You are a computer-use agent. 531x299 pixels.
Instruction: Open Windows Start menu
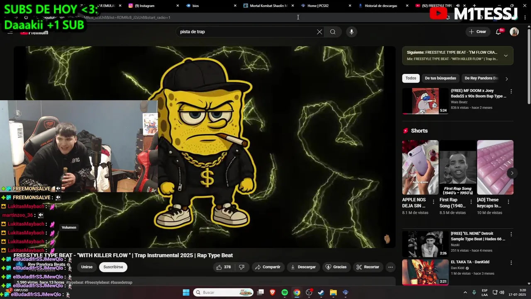click(186, 292)
